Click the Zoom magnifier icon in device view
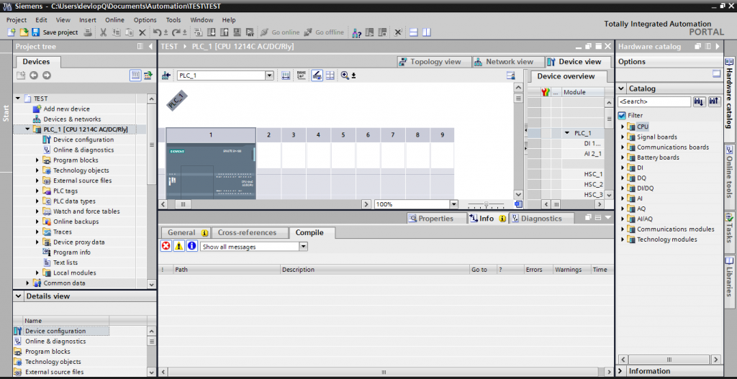The width and height of the screenshot is (737, 379). 345,76
